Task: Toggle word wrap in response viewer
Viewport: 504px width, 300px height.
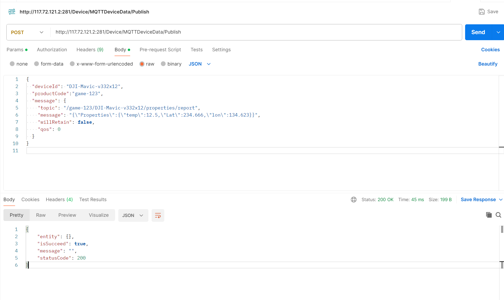Action: click(158, 215)
